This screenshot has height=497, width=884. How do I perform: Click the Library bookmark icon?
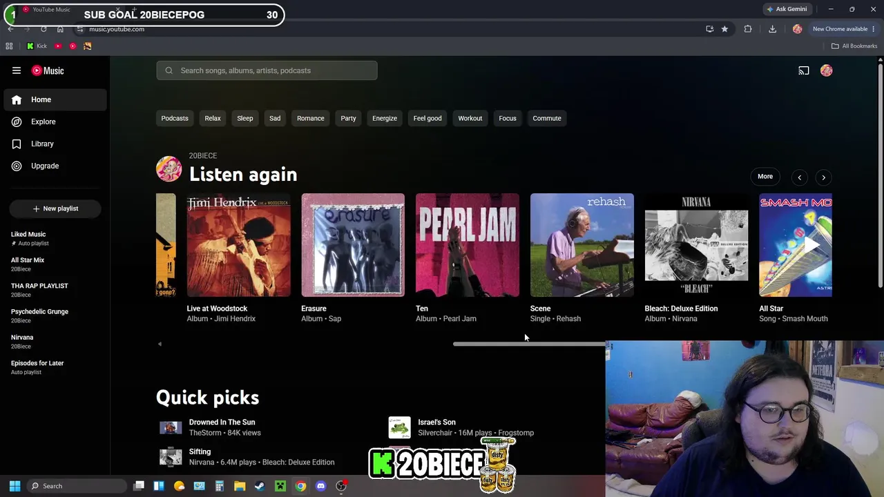(x=17, y=144)
